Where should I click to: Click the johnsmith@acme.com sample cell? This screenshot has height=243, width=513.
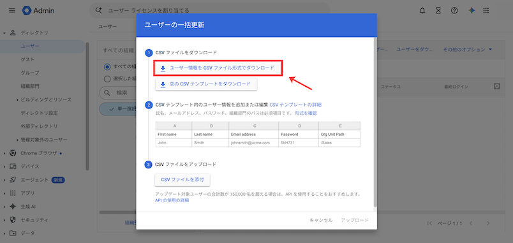[253, 143]
